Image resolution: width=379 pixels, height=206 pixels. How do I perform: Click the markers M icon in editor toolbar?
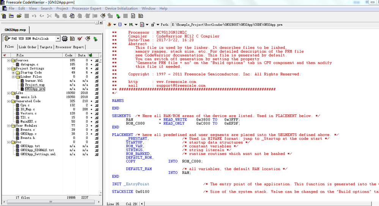tap(131, 24)
